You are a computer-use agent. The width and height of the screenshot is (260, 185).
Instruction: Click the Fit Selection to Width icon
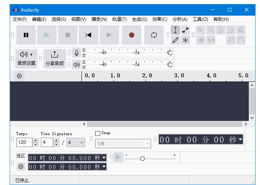pyautogui.click(x=221, y=30)
